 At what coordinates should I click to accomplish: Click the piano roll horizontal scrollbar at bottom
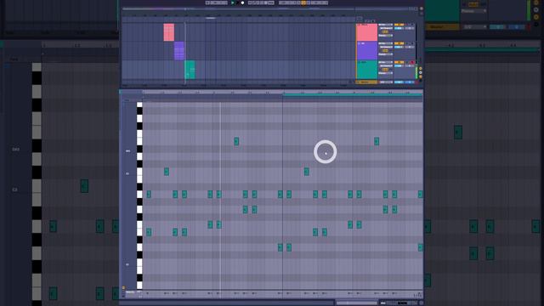pos(356,303)
